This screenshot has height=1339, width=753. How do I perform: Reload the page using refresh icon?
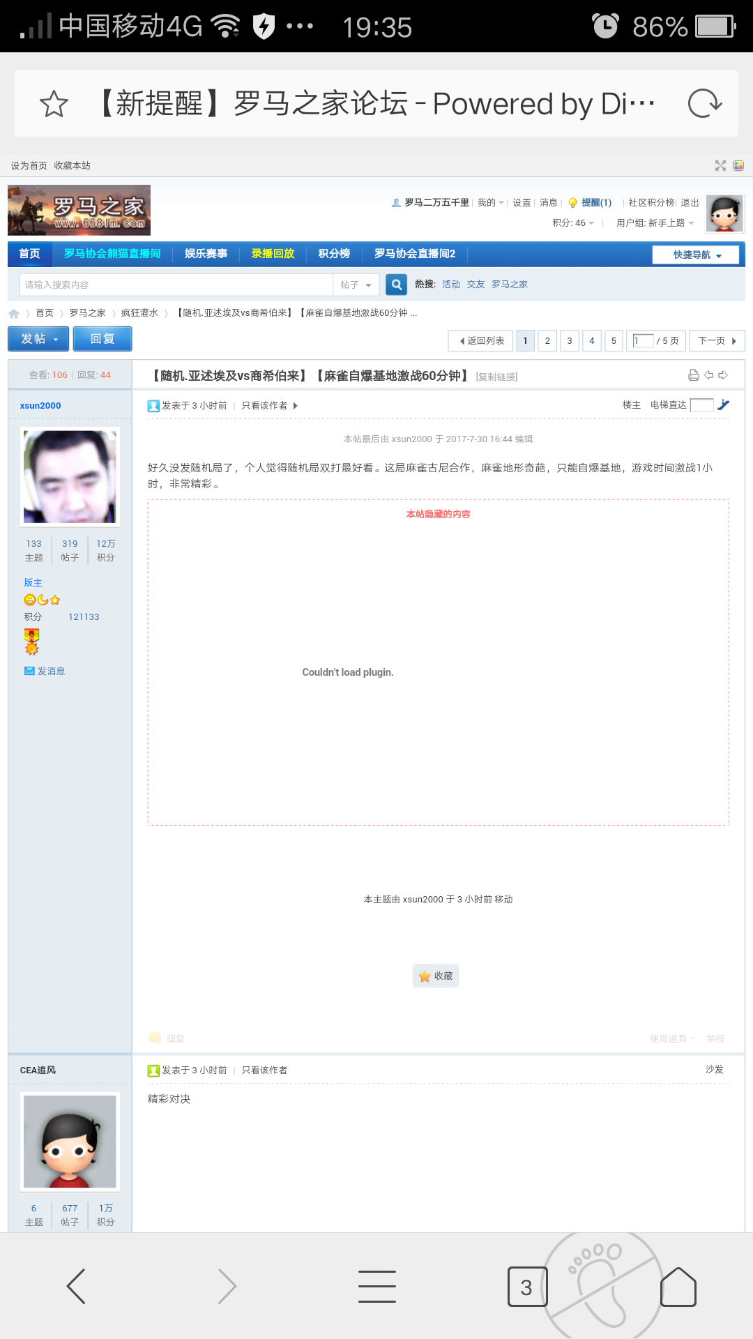(x=705, y=104)
